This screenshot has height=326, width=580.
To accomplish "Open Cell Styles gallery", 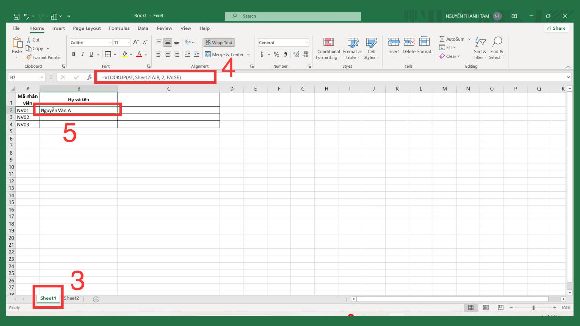I will coord(371,48).
